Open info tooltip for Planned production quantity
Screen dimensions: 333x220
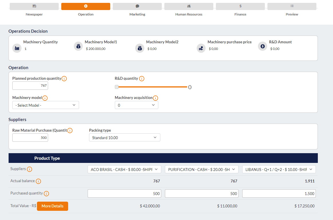tap(64, 78)
